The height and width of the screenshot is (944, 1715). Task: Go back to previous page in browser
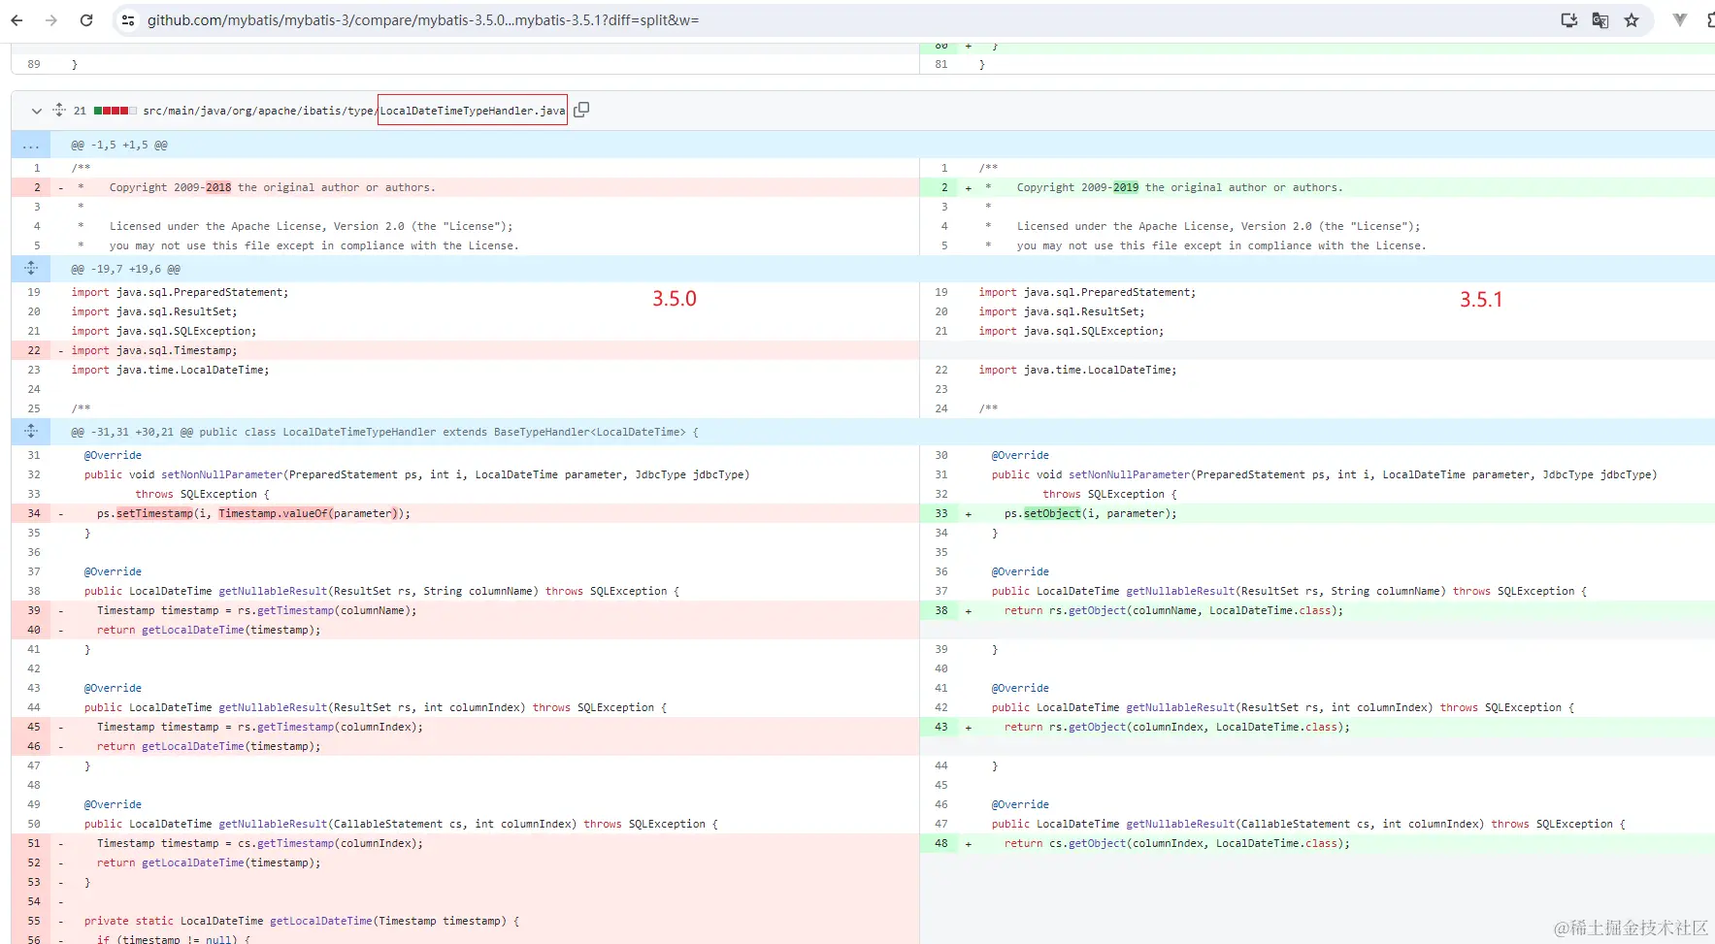coord(16,20)
